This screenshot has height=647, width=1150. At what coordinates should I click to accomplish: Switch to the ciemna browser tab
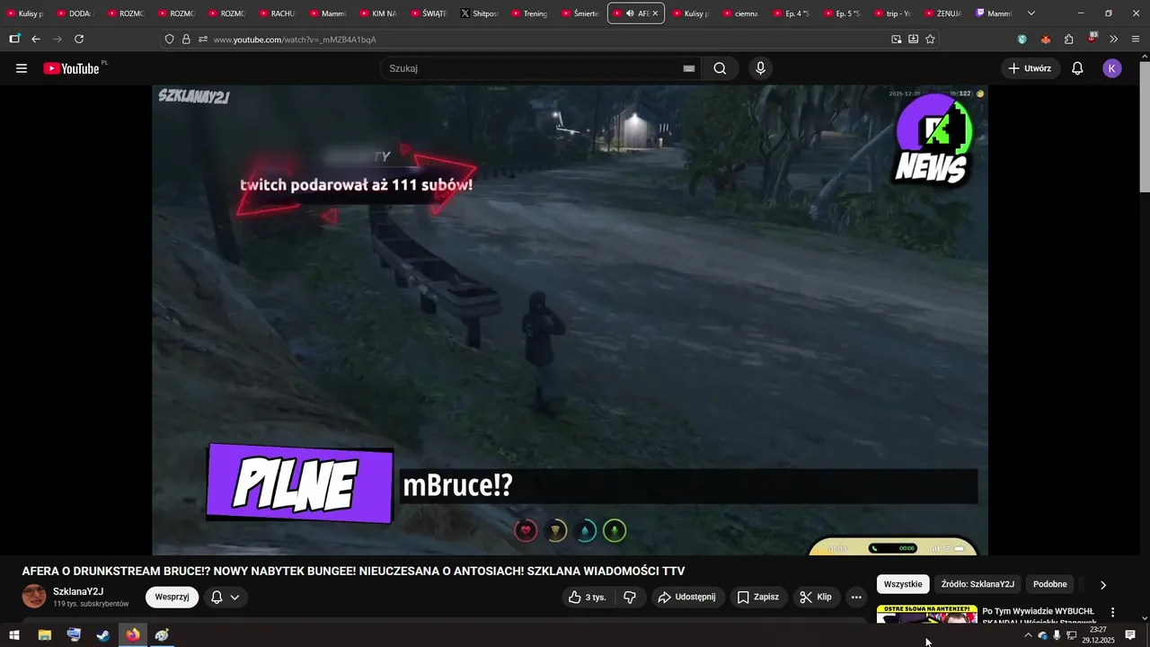click(740, 13)
